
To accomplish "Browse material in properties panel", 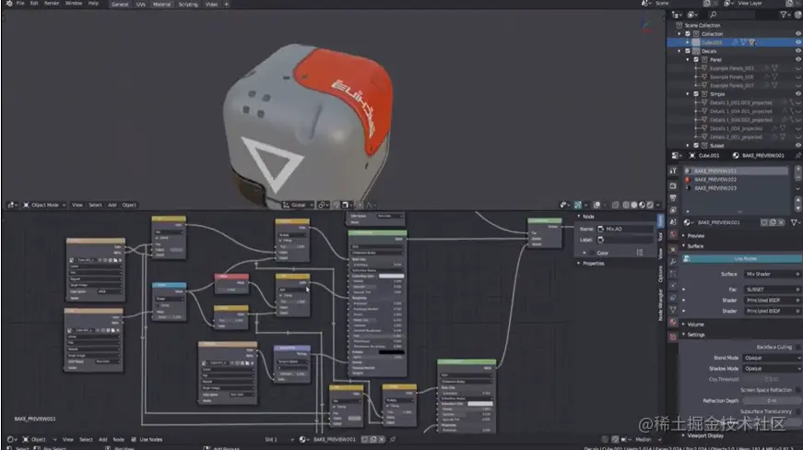I will [x=690, y=223].
